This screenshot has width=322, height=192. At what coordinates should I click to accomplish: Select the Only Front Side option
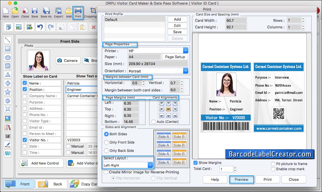[106, 142]
